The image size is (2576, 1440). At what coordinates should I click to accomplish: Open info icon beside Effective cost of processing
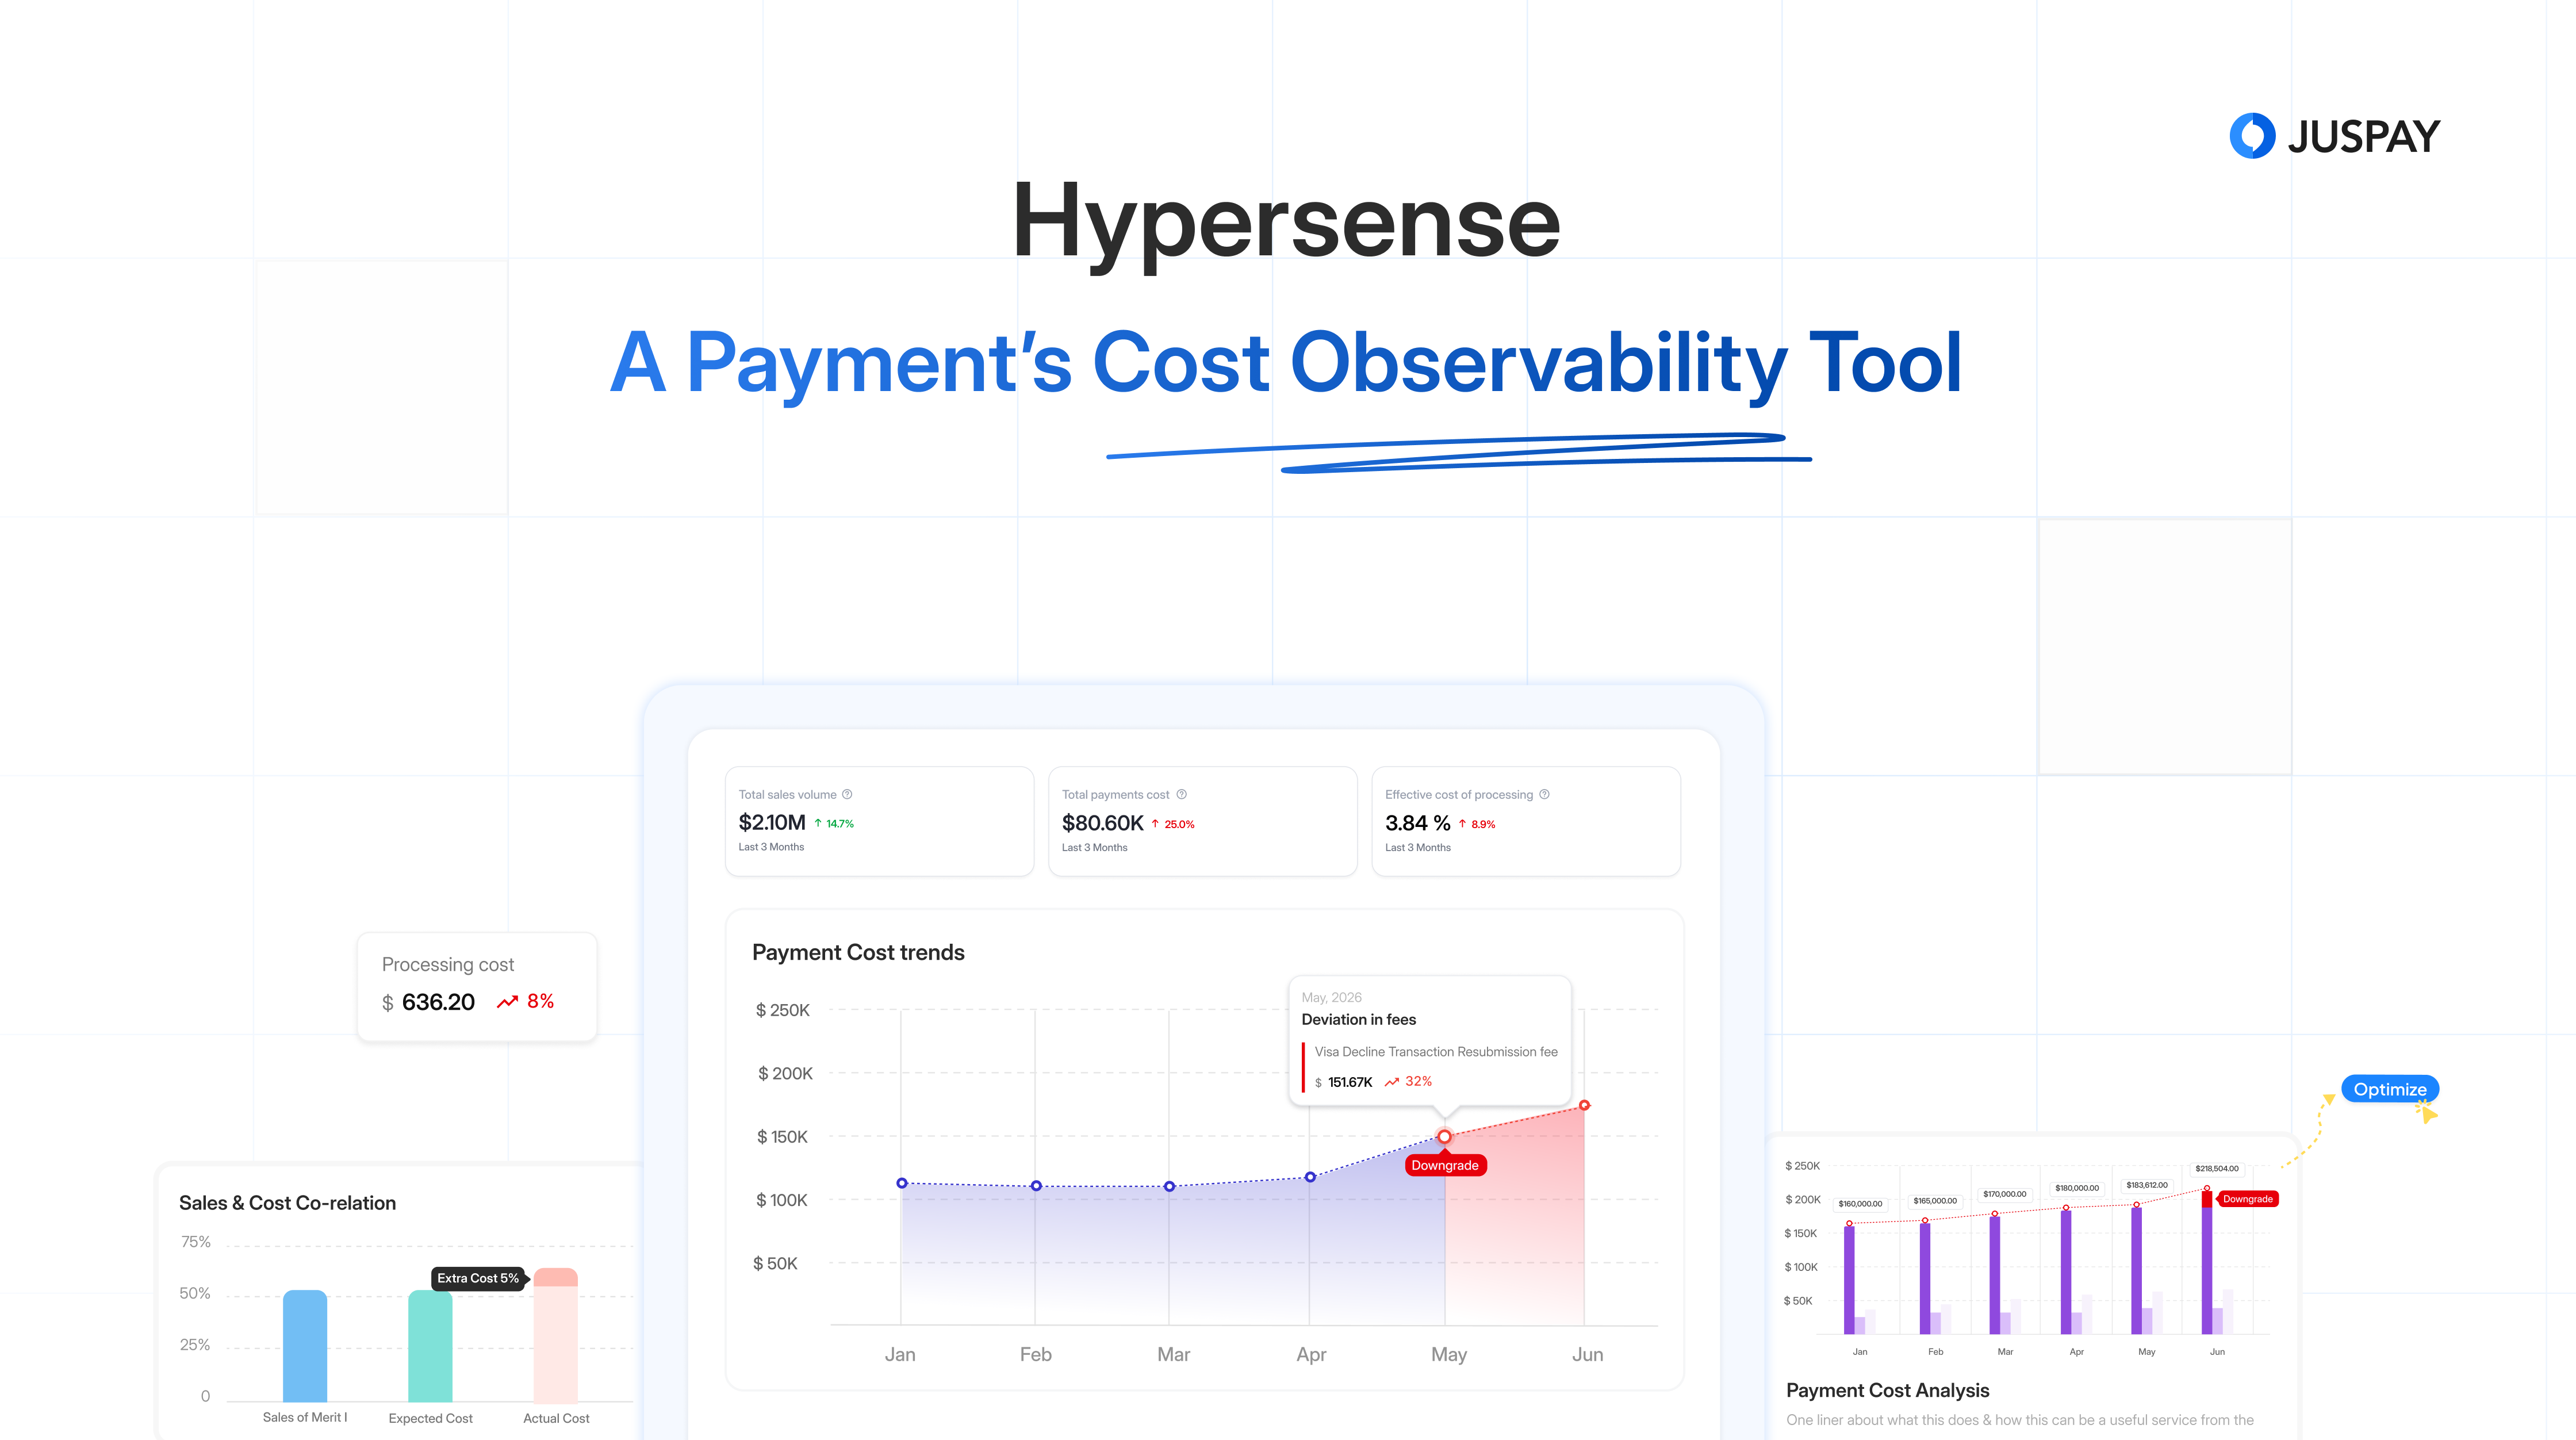1544,794
